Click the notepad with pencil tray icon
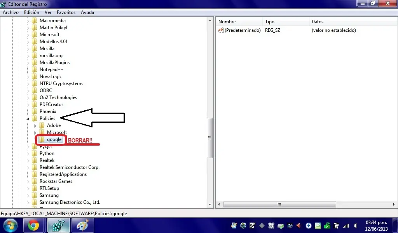 tap(252, 225)
